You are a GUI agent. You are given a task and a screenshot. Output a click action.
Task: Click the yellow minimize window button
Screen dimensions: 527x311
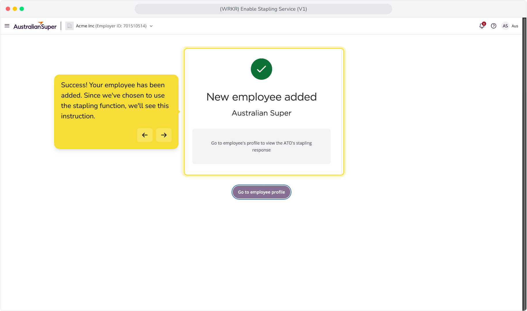[15, 9]
